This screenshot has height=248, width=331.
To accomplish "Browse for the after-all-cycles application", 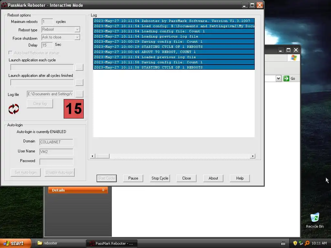I will tap(79, 82).
